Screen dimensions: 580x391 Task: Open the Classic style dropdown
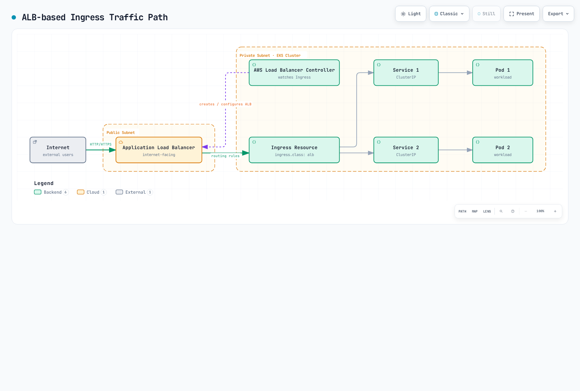coord(449,14)
